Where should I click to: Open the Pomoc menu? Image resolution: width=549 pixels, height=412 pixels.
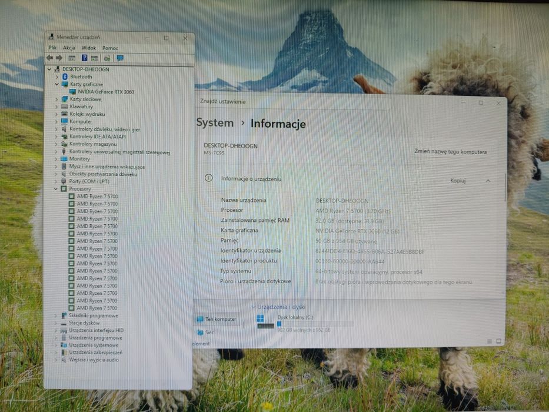click(110, 48)
